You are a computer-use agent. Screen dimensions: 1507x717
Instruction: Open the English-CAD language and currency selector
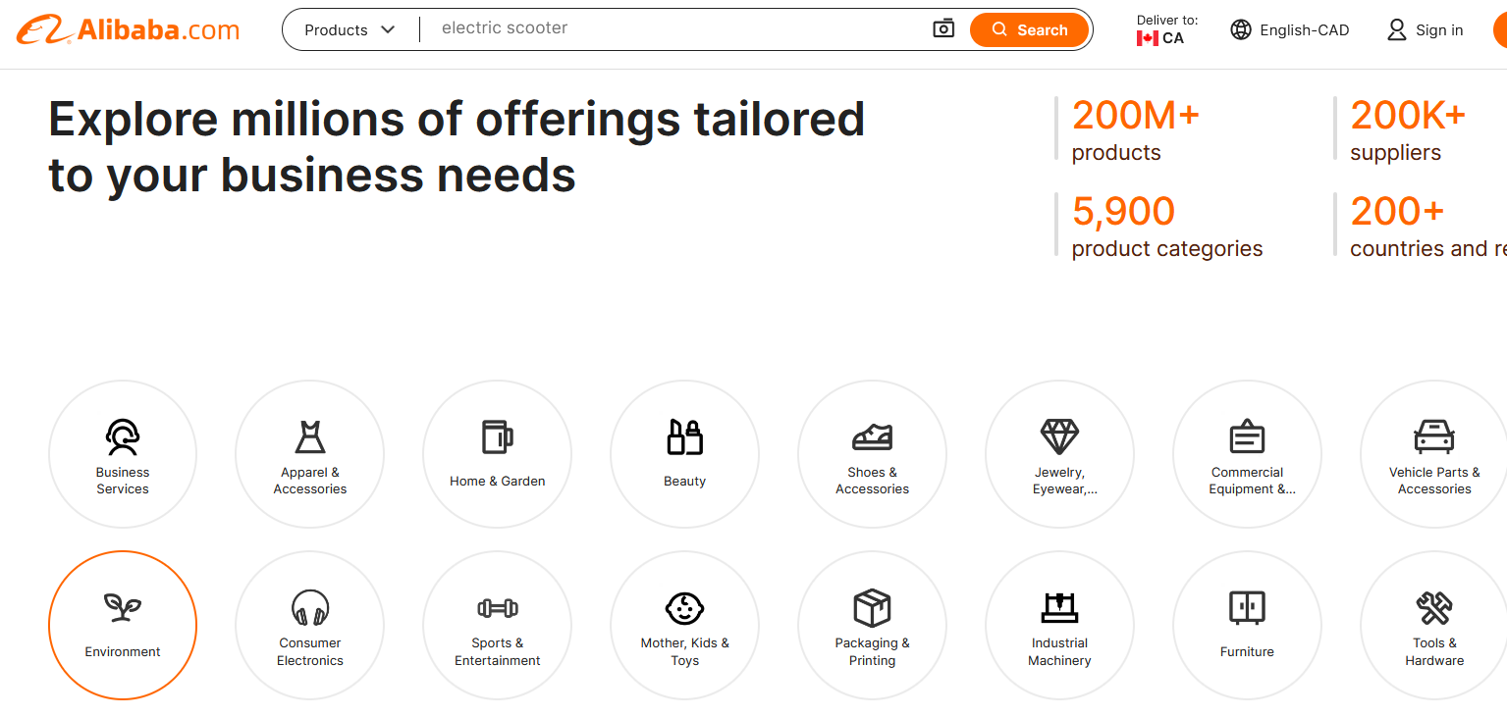(x=1290, y=30)
